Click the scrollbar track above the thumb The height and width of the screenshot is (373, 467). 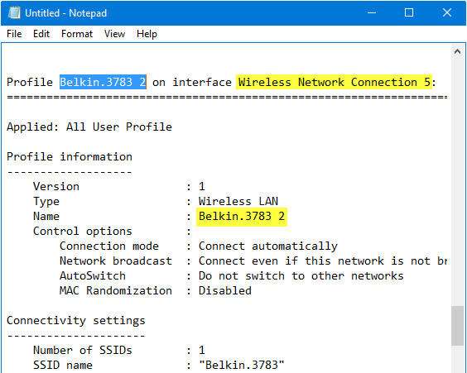(457, 181)
